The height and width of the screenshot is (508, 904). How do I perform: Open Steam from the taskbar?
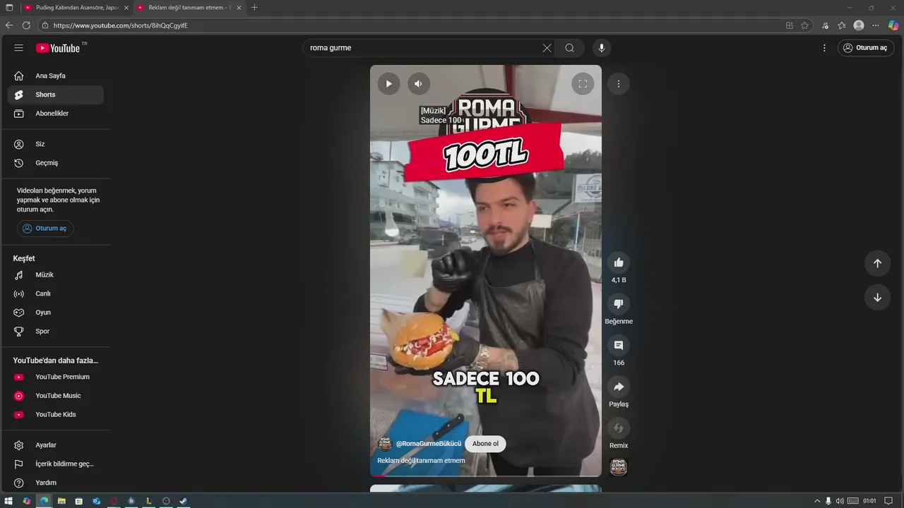tap(183, 501)
